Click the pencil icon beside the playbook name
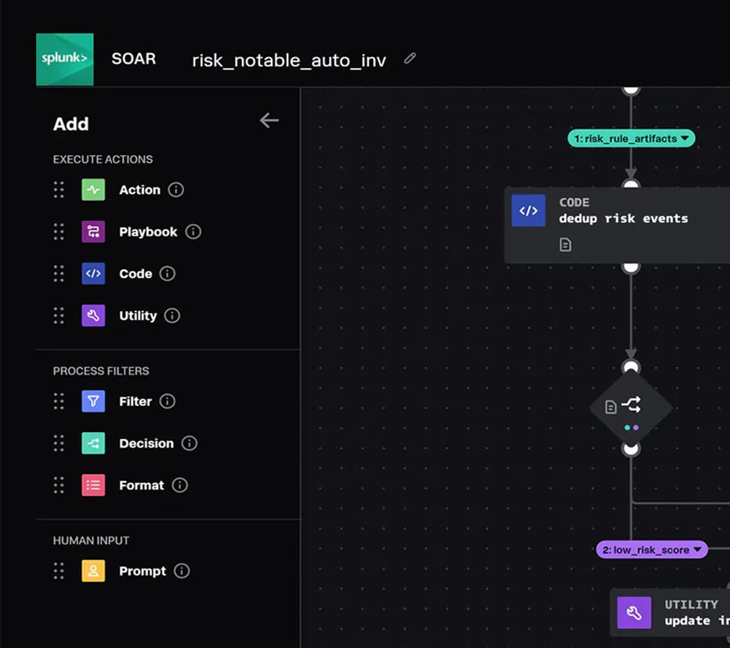The image size is (730, 648). click(409, 58)
